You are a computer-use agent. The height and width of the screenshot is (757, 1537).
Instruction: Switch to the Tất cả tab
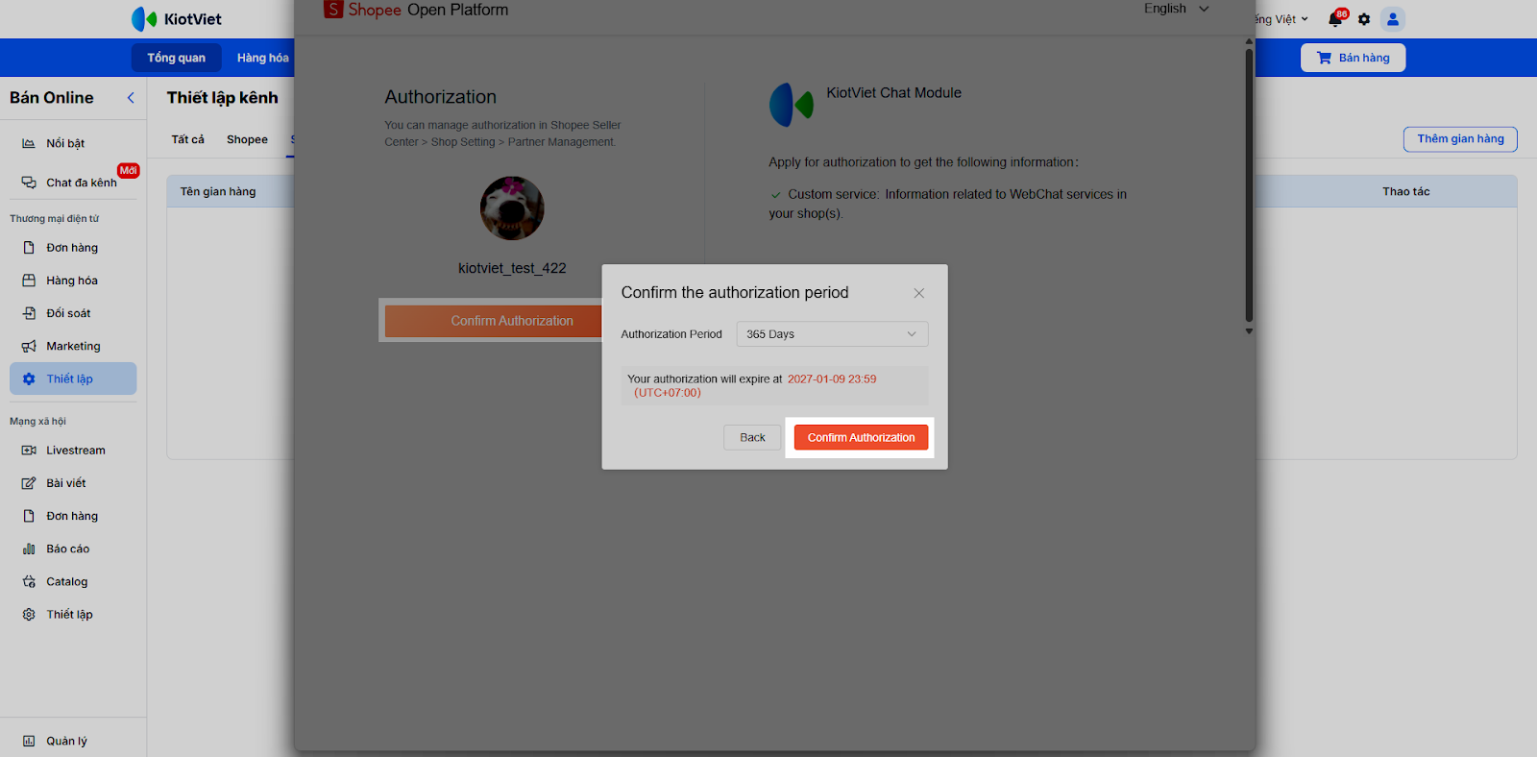coord(187,139)
